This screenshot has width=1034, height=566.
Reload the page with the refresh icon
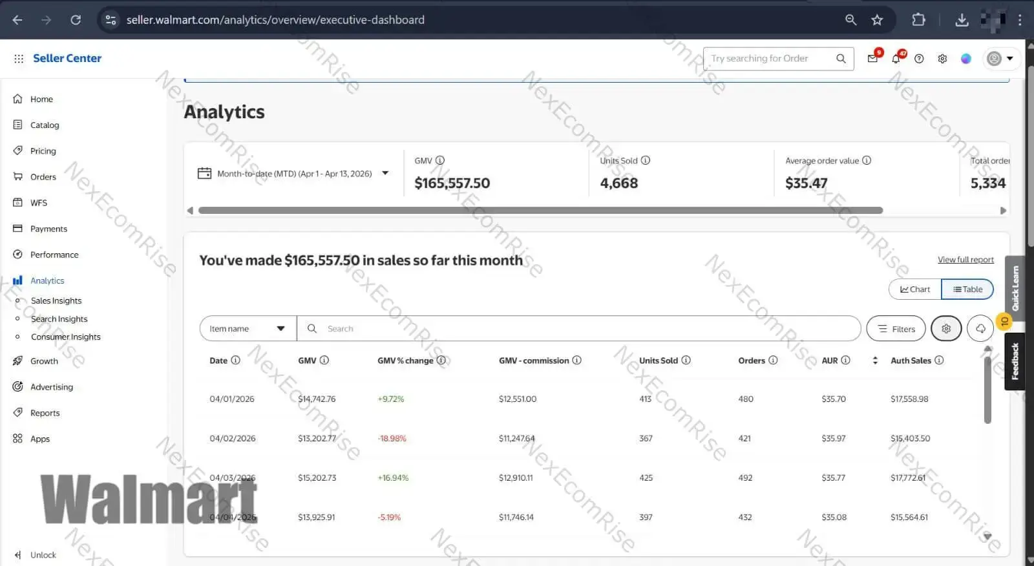[x=76, y=20]
